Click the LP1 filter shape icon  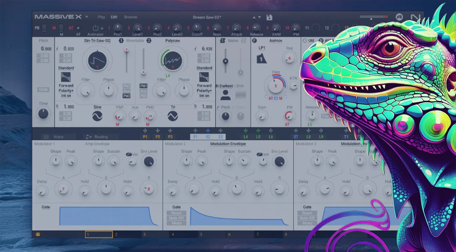[x=261, y=58]
